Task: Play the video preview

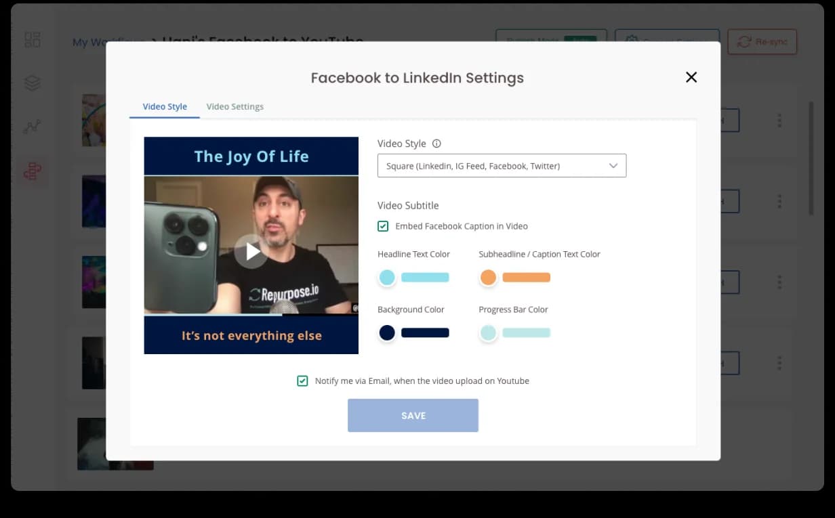Action: click(251, 251)
